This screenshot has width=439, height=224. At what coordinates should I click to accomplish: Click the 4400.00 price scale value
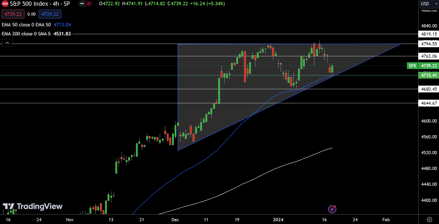(429, 200)
